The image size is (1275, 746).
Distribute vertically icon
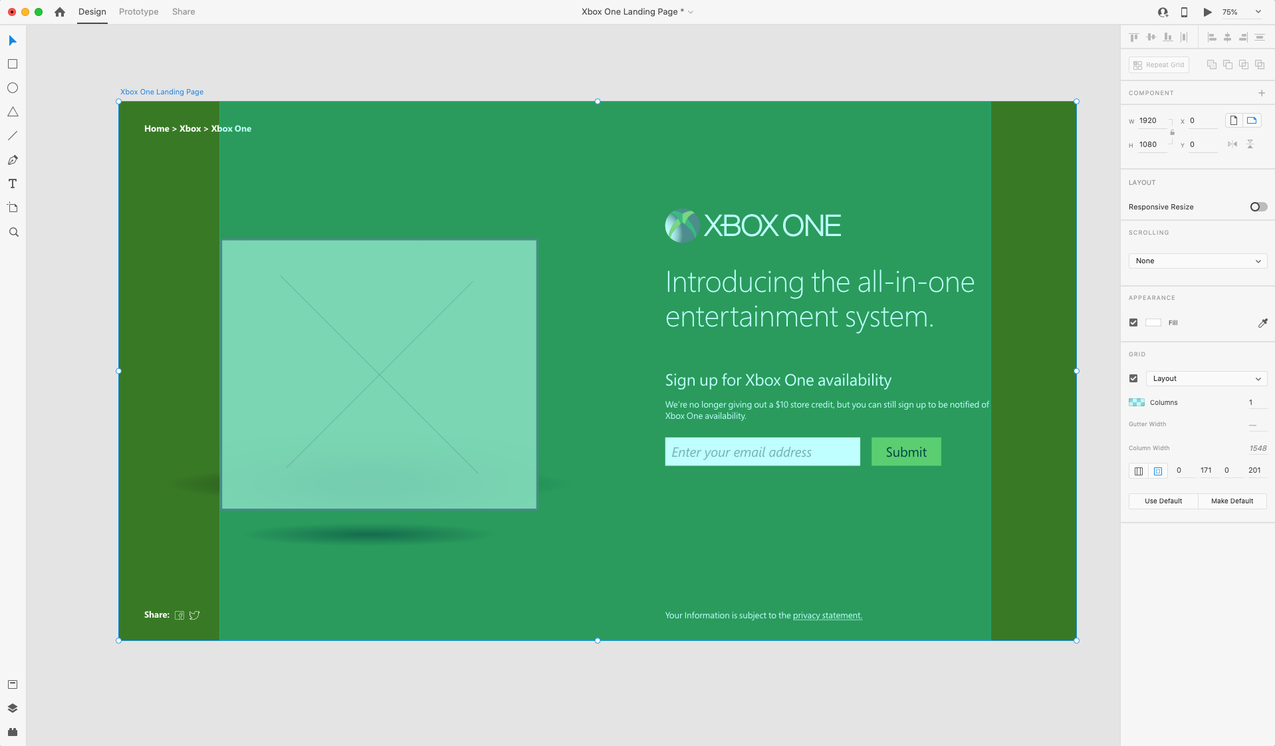[1259, 37]
